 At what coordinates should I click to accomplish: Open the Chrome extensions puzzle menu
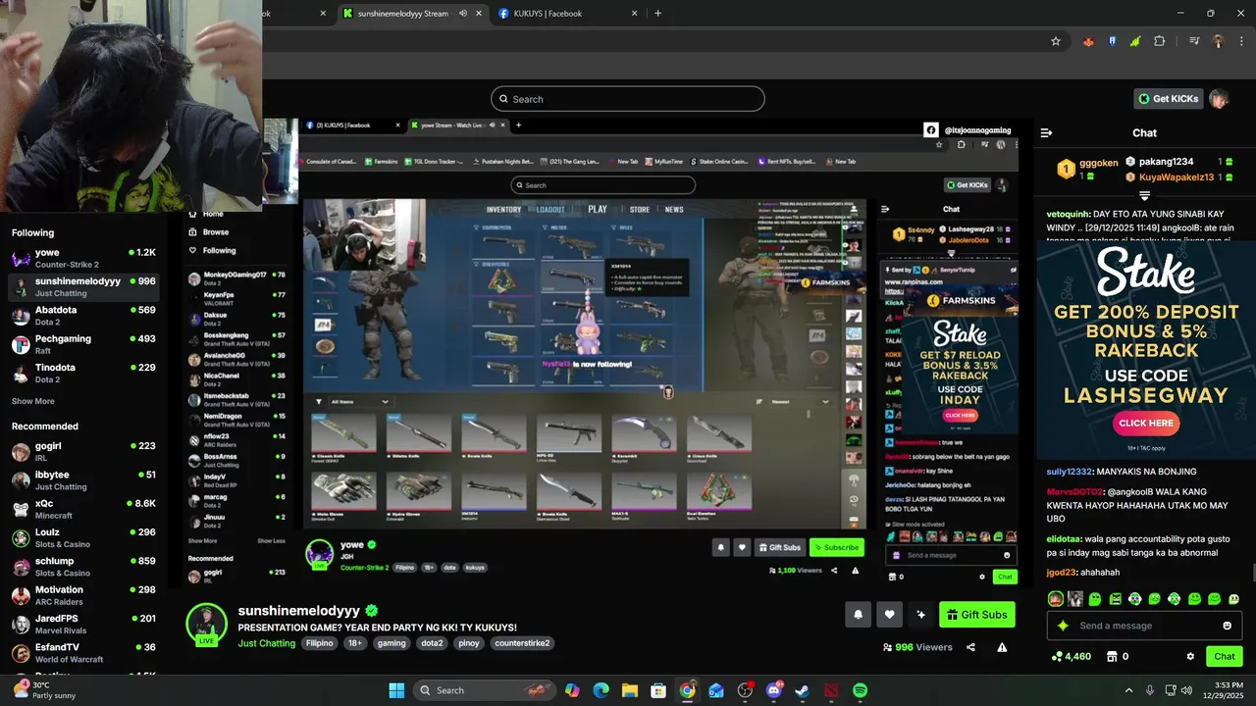[x=1160, y=41]
